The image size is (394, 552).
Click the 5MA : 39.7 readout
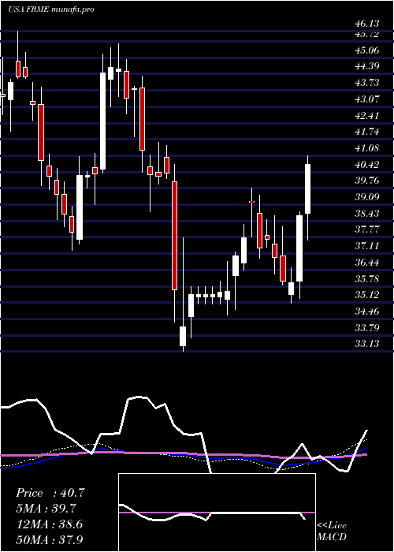[46, 509]
